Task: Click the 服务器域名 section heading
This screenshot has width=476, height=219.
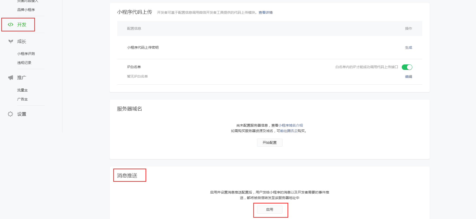Action: point(129,109)
